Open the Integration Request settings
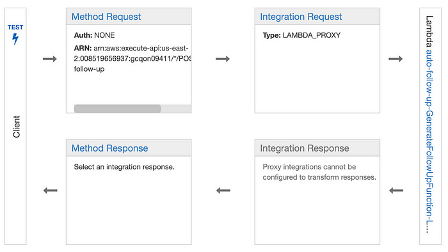This screenshot has width=448, height=252. coord(301,17)
